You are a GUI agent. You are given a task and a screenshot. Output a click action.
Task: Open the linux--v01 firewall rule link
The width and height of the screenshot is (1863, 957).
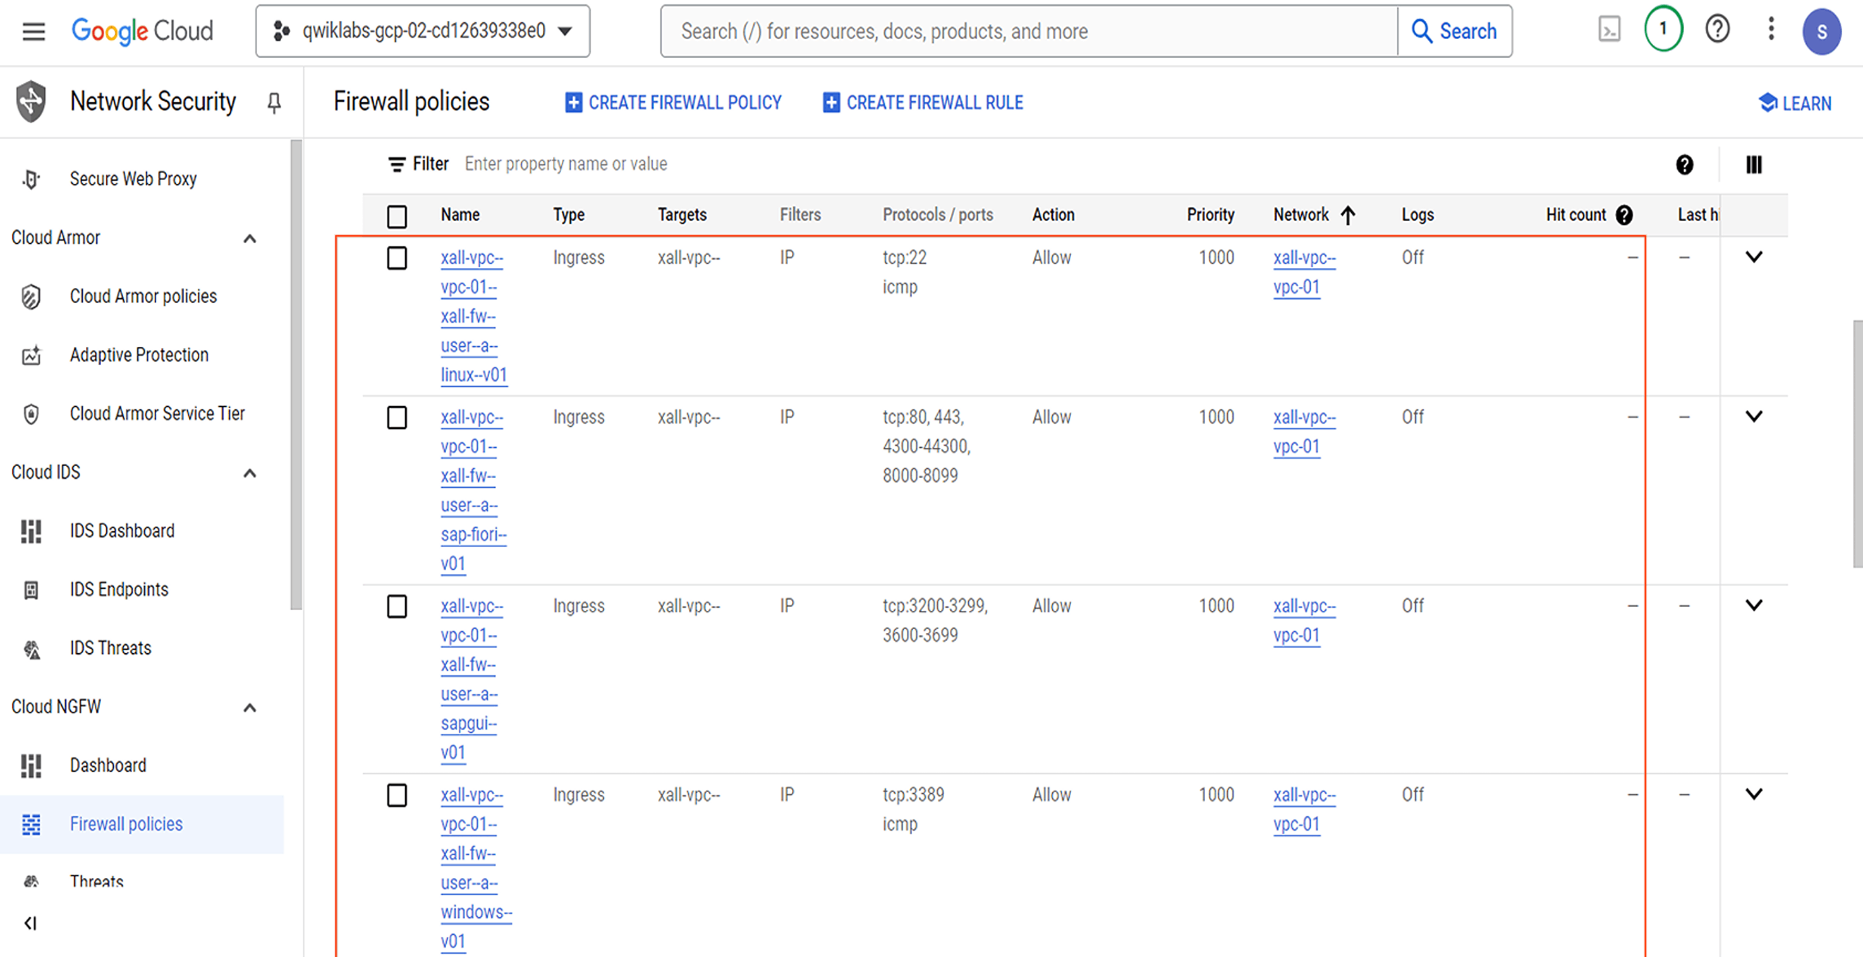point(474,316)
